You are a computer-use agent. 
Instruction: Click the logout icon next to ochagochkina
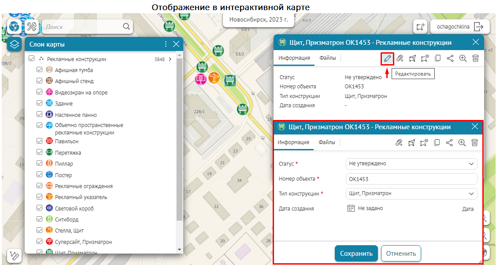coord(478,27)
